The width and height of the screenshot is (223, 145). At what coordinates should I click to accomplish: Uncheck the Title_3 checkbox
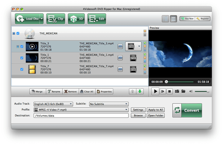[x=22, y=47]
